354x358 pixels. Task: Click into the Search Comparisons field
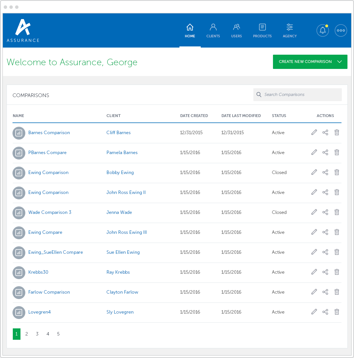tap(297, 95)
